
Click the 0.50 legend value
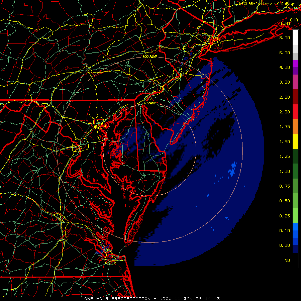pyautogui.click(x=285, y=201)
